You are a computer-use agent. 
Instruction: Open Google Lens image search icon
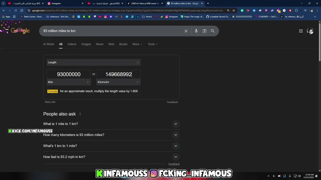point(205,31)
